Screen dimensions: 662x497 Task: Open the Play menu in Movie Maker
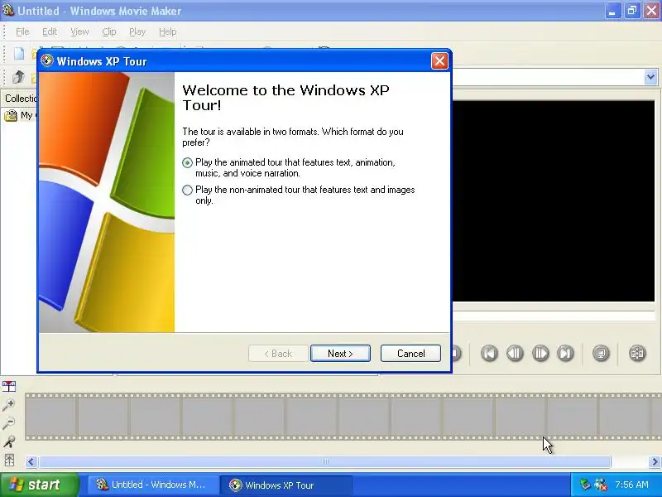[x=137, y=31]
